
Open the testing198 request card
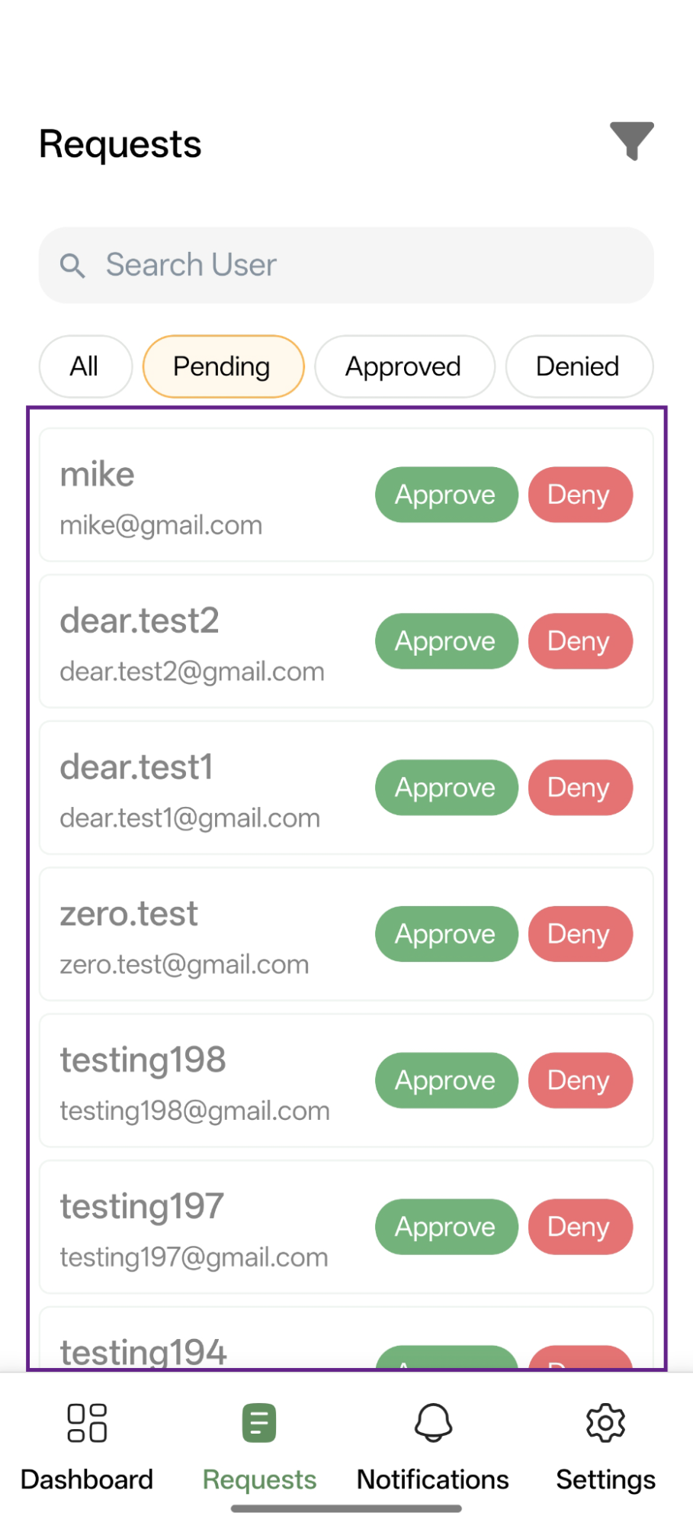tap(198, 1081)
